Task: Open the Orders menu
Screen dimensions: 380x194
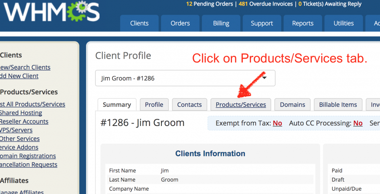Action: click(180, 23)
